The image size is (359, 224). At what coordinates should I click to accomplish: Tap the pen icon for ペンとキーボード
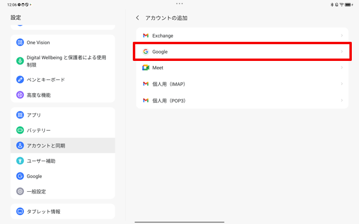point(20,79)
